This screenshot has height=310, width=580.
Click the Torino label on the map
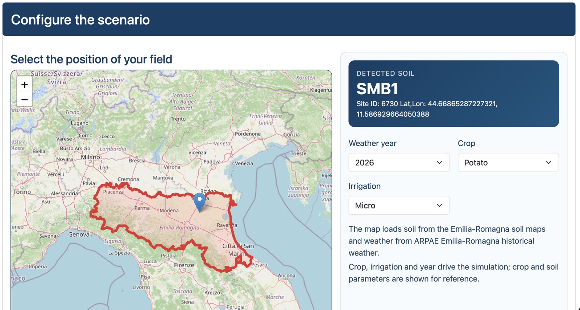(x=22, y=192)
